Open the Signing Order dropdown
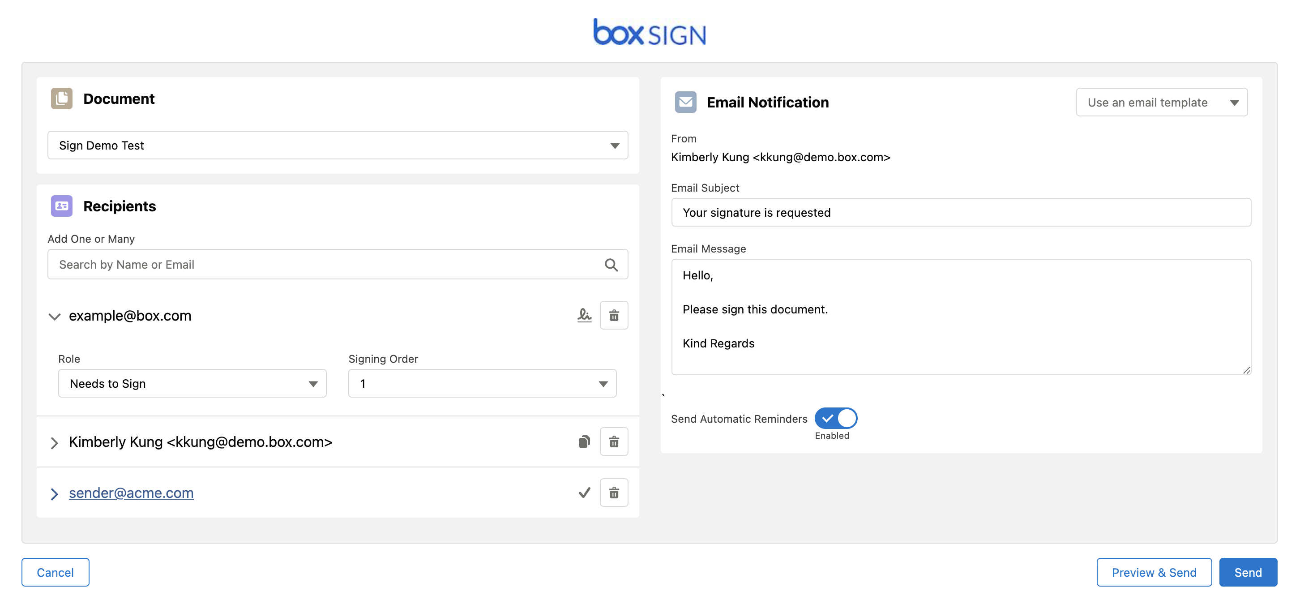Screen dimensions: 1300x600 click(482, 384)
